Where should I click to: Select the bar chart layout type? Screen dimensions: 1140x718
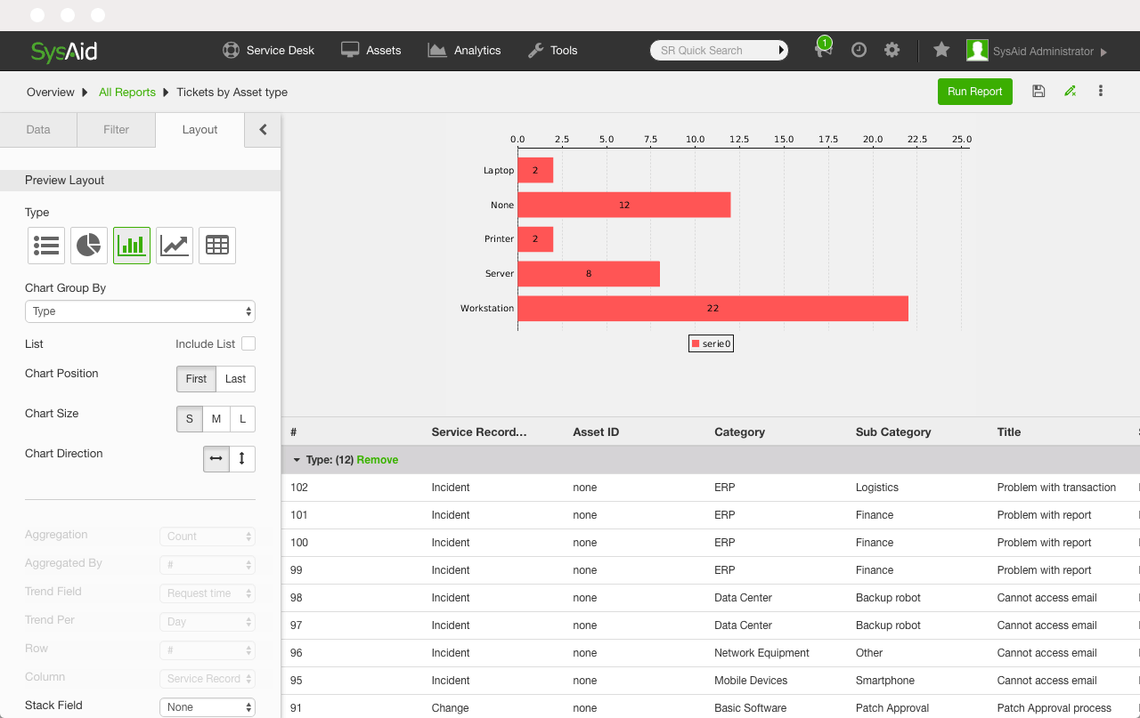[x=132, y=246]
